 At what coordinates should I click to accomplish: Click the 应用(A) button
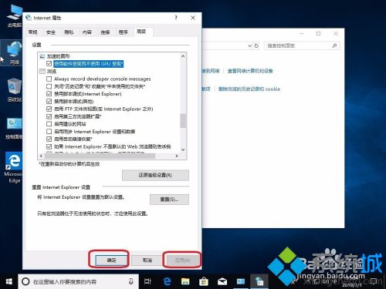click(x=183, y=260)
